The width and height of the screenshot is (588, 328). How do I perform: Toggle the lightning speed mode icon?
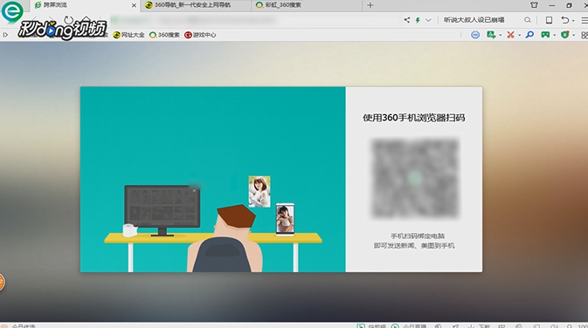(418, 20)
